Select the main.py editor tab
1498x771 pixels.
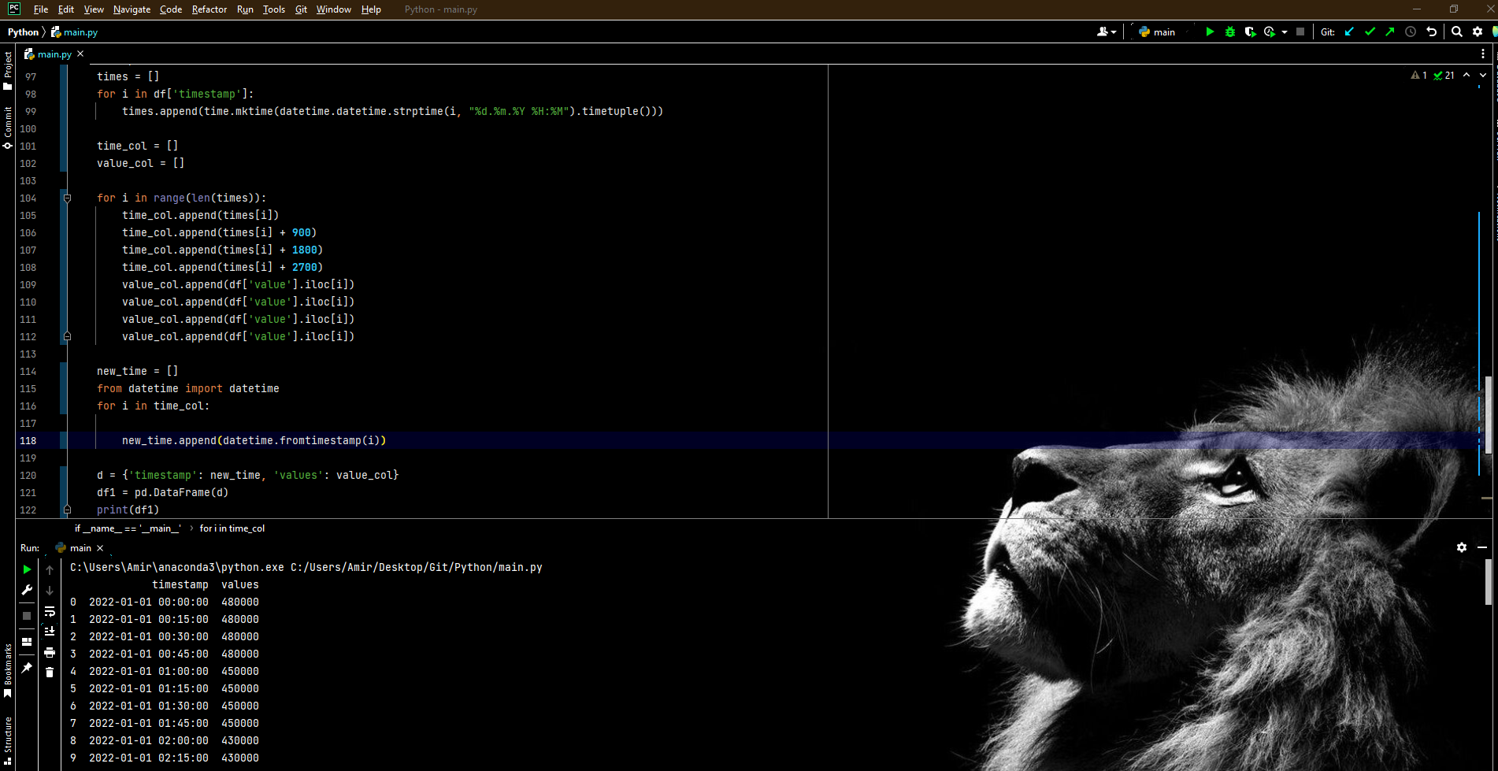click(54, 54)
